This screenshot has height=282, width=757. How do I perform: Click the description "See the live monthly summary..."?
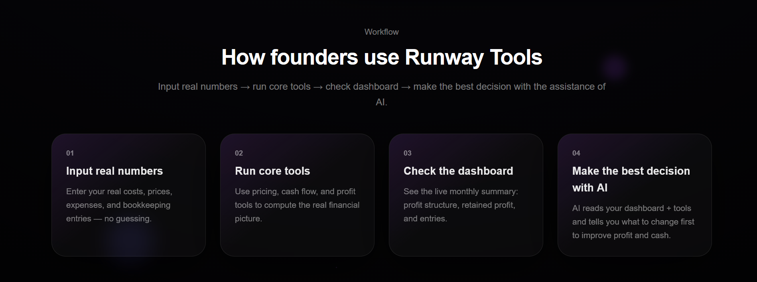tap(461, 205)
